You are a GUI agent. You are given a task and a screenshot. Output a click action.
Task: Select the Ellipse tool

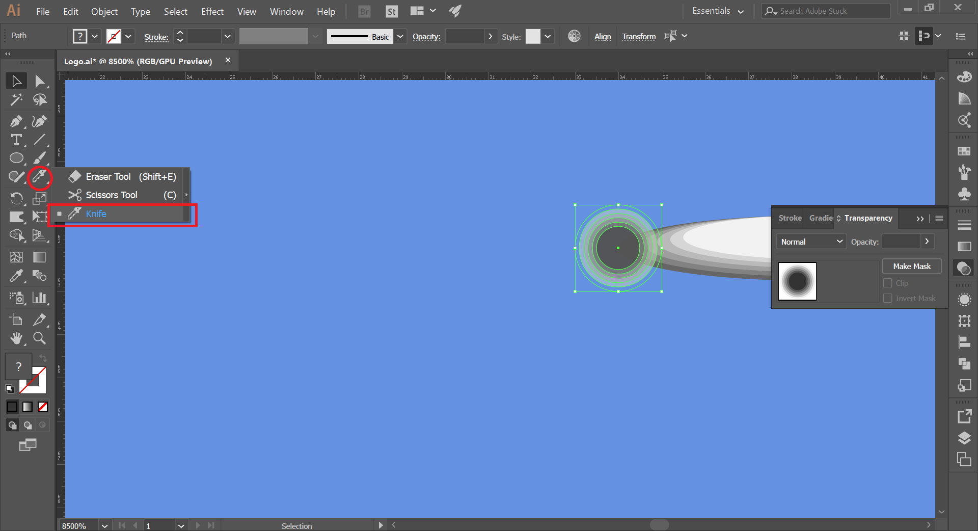coord(16,158)
